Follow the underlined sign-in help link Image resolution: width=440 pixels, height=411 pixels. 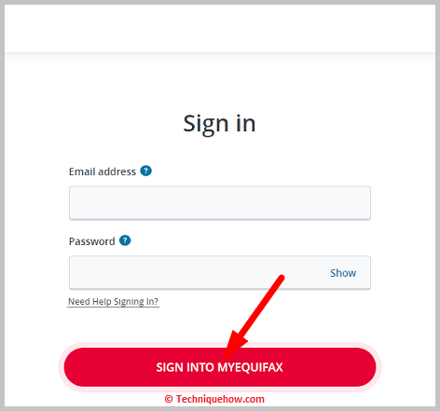113,302
